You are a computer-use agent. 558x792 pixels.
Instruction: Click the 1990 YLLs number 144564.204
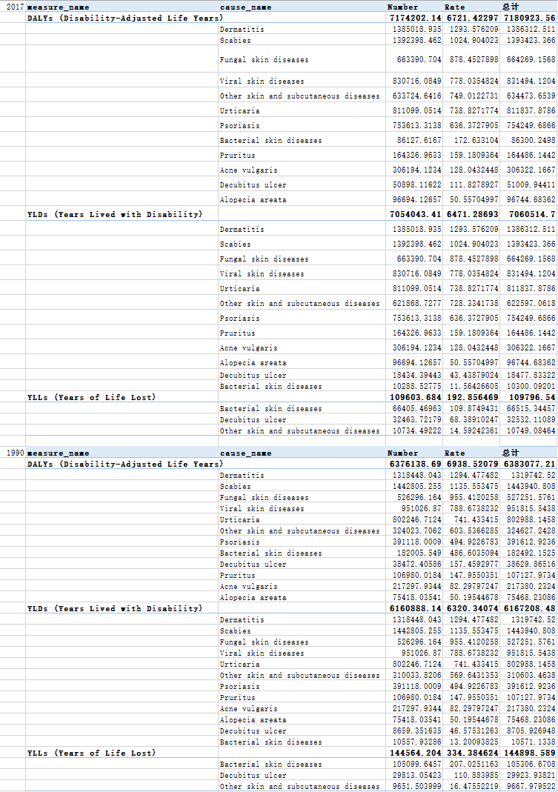click(416, 753)
